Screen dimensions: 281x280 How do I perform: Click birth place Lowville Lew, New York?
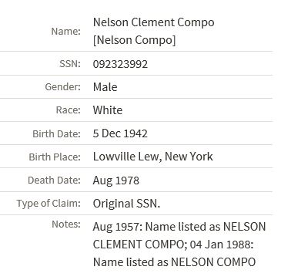[x=152, y=157]
